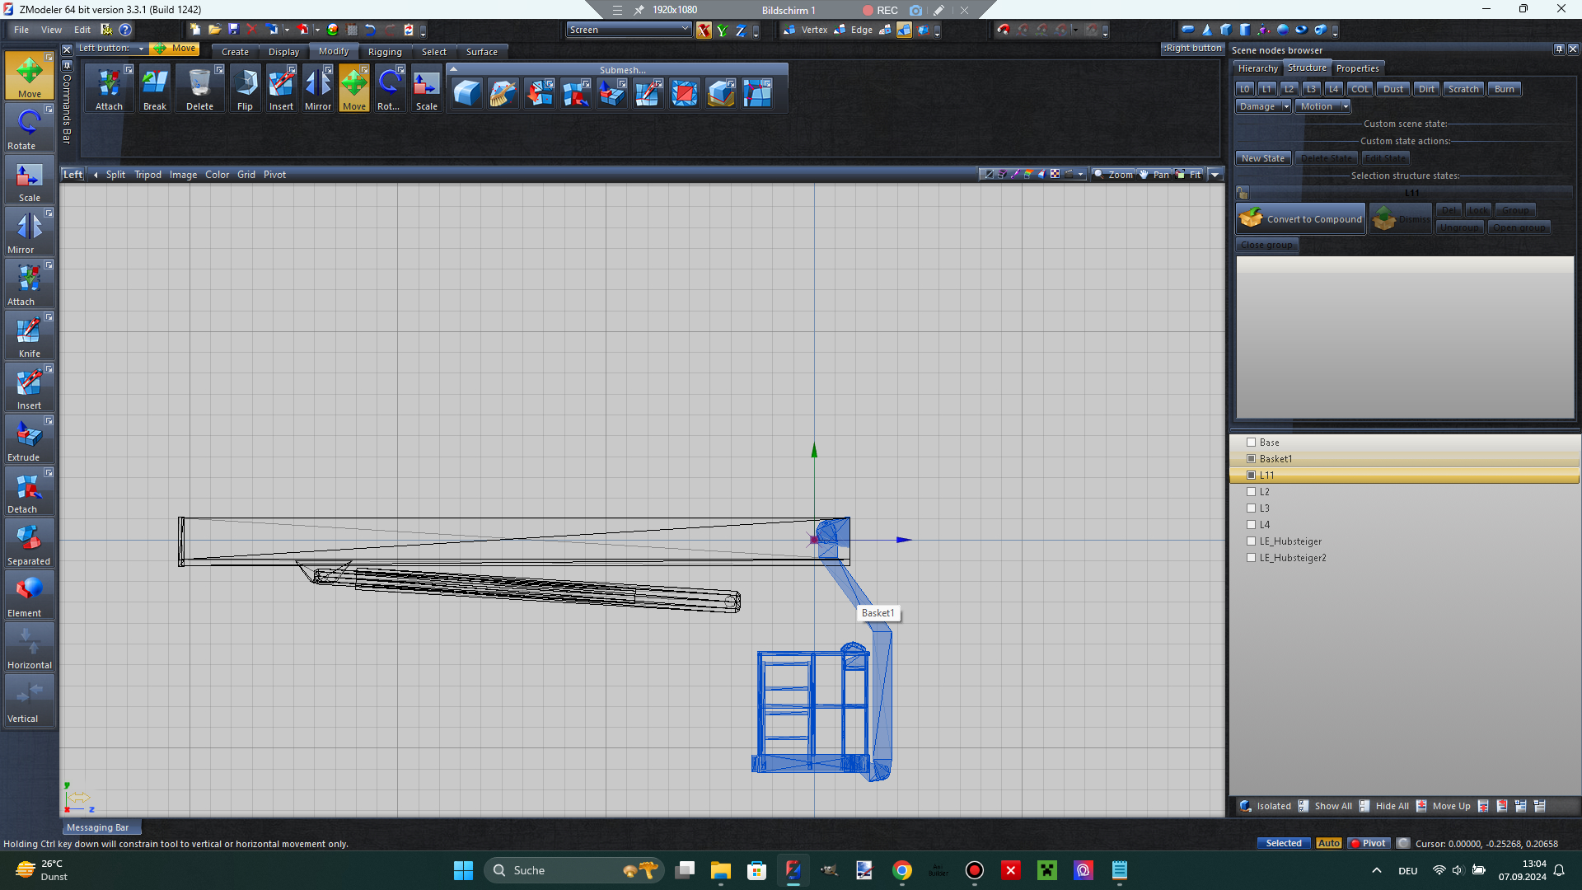This screenshot has width=1582, height=890.
Task: Click the Delete trash bin command
Action: pos(199,89)
